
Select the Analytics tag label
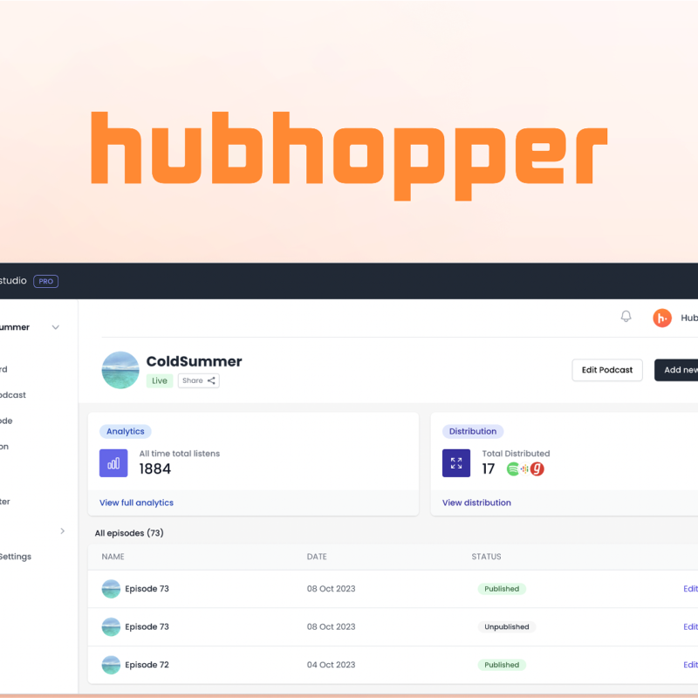pos(125,431)
